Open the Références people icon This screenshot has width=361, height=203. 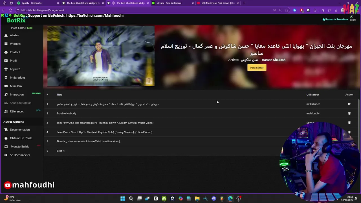[x=6, y=111]
